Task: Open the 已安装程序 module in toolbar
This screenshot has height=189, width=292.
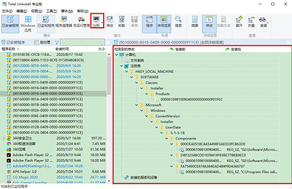Action: coord(10,24)
